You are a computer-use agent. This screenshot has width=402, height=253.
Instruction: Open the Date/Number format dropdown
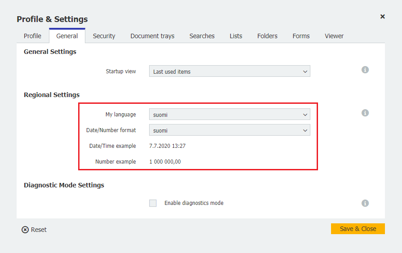coord(230,130)
